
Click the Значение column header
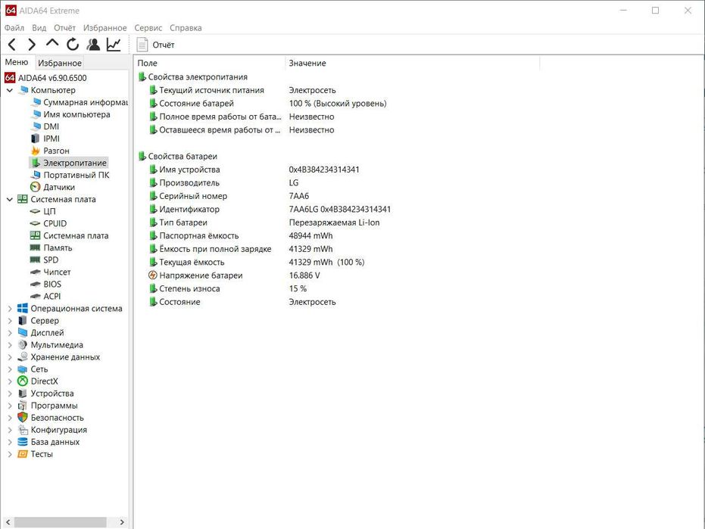412,63
